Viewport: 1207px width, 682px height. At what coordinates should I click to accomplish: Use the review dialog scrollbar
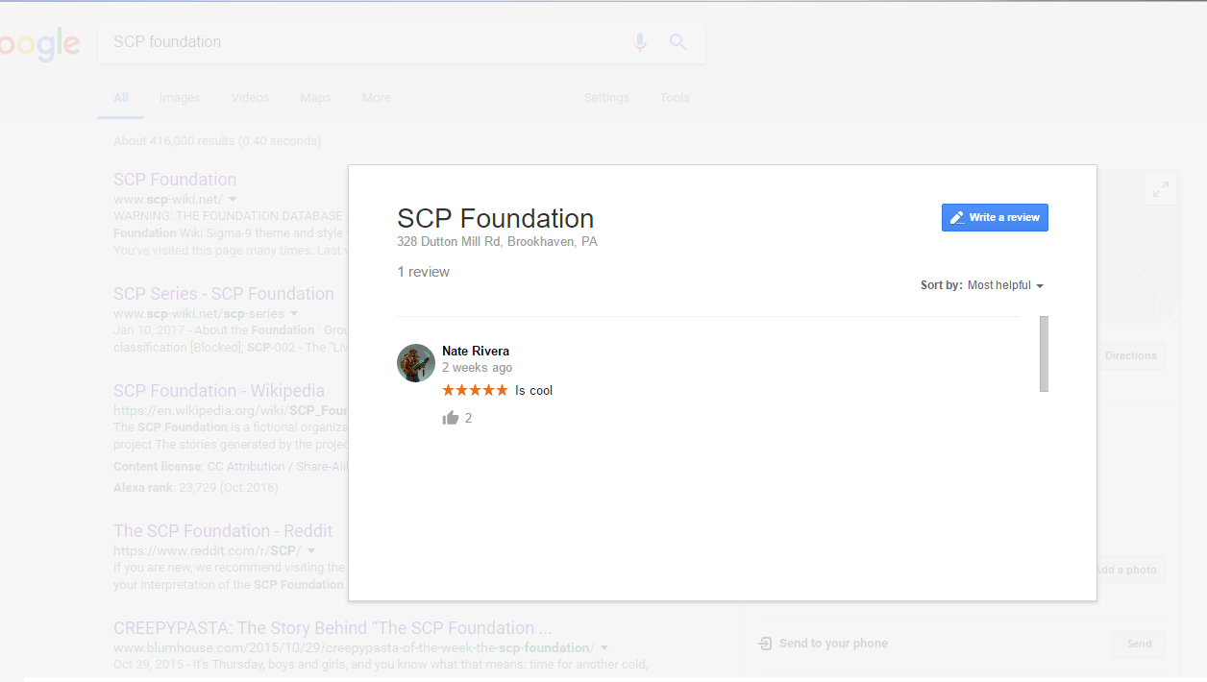point(1044,353)
